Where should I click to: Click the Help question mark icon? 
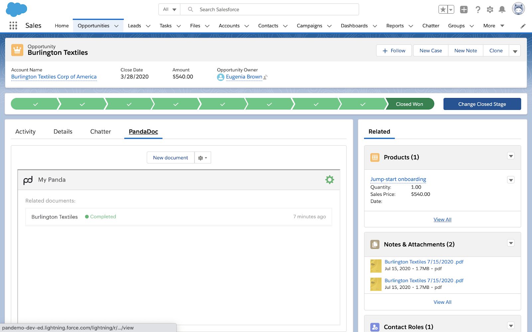point(478,10)
